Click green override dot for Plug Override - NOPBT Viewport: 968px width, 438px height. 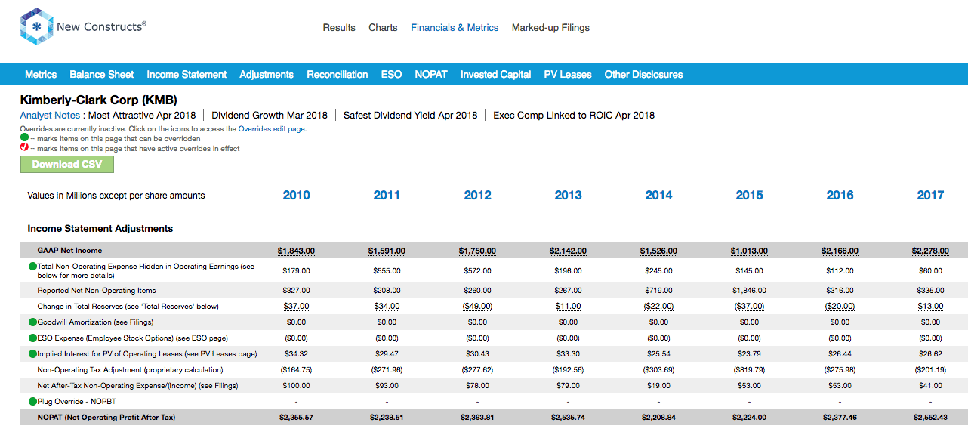tap(32, 402)
